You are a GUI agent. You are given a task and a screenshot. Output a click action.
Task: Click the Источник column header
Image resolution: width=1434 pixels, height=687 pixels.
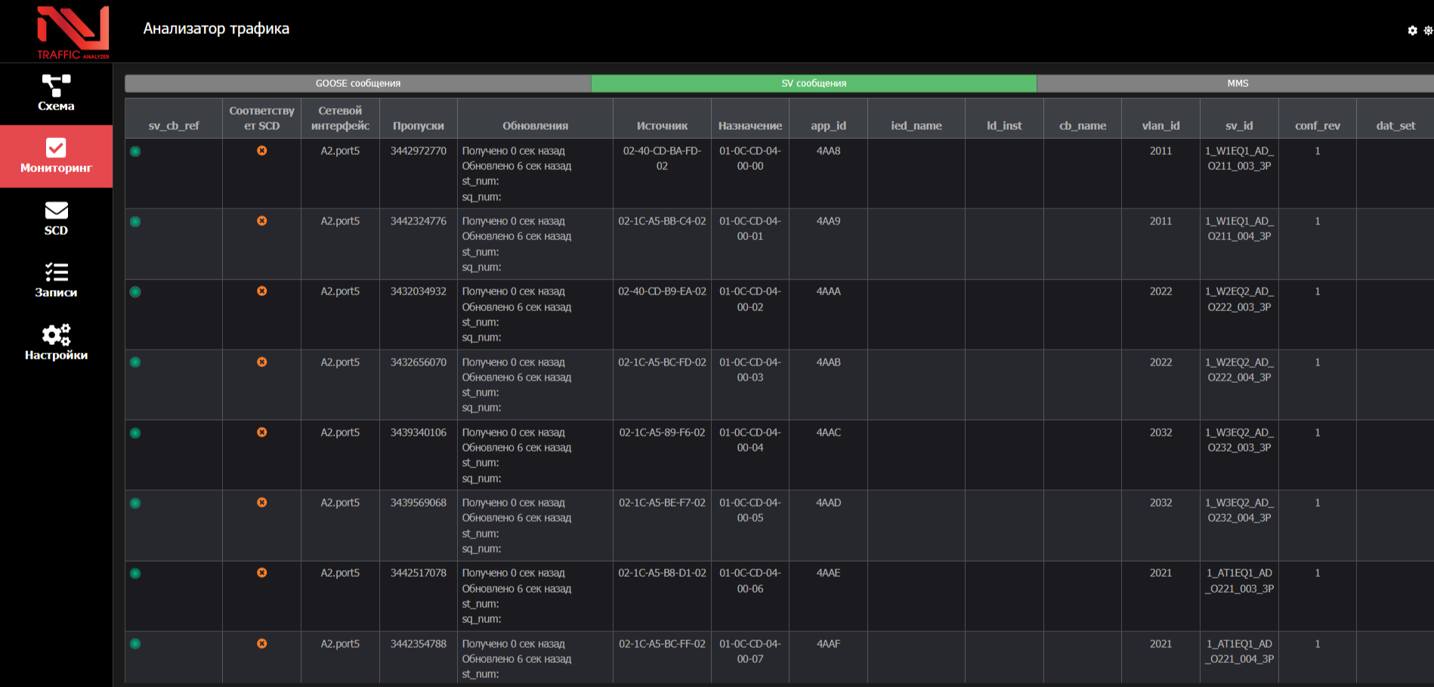click(662, 125)
